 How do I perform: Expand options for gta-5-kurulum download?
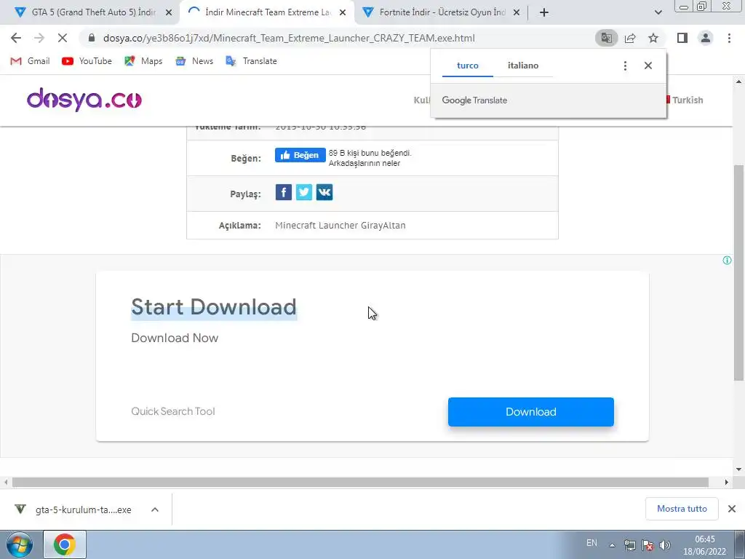click(x=155, y=510)
